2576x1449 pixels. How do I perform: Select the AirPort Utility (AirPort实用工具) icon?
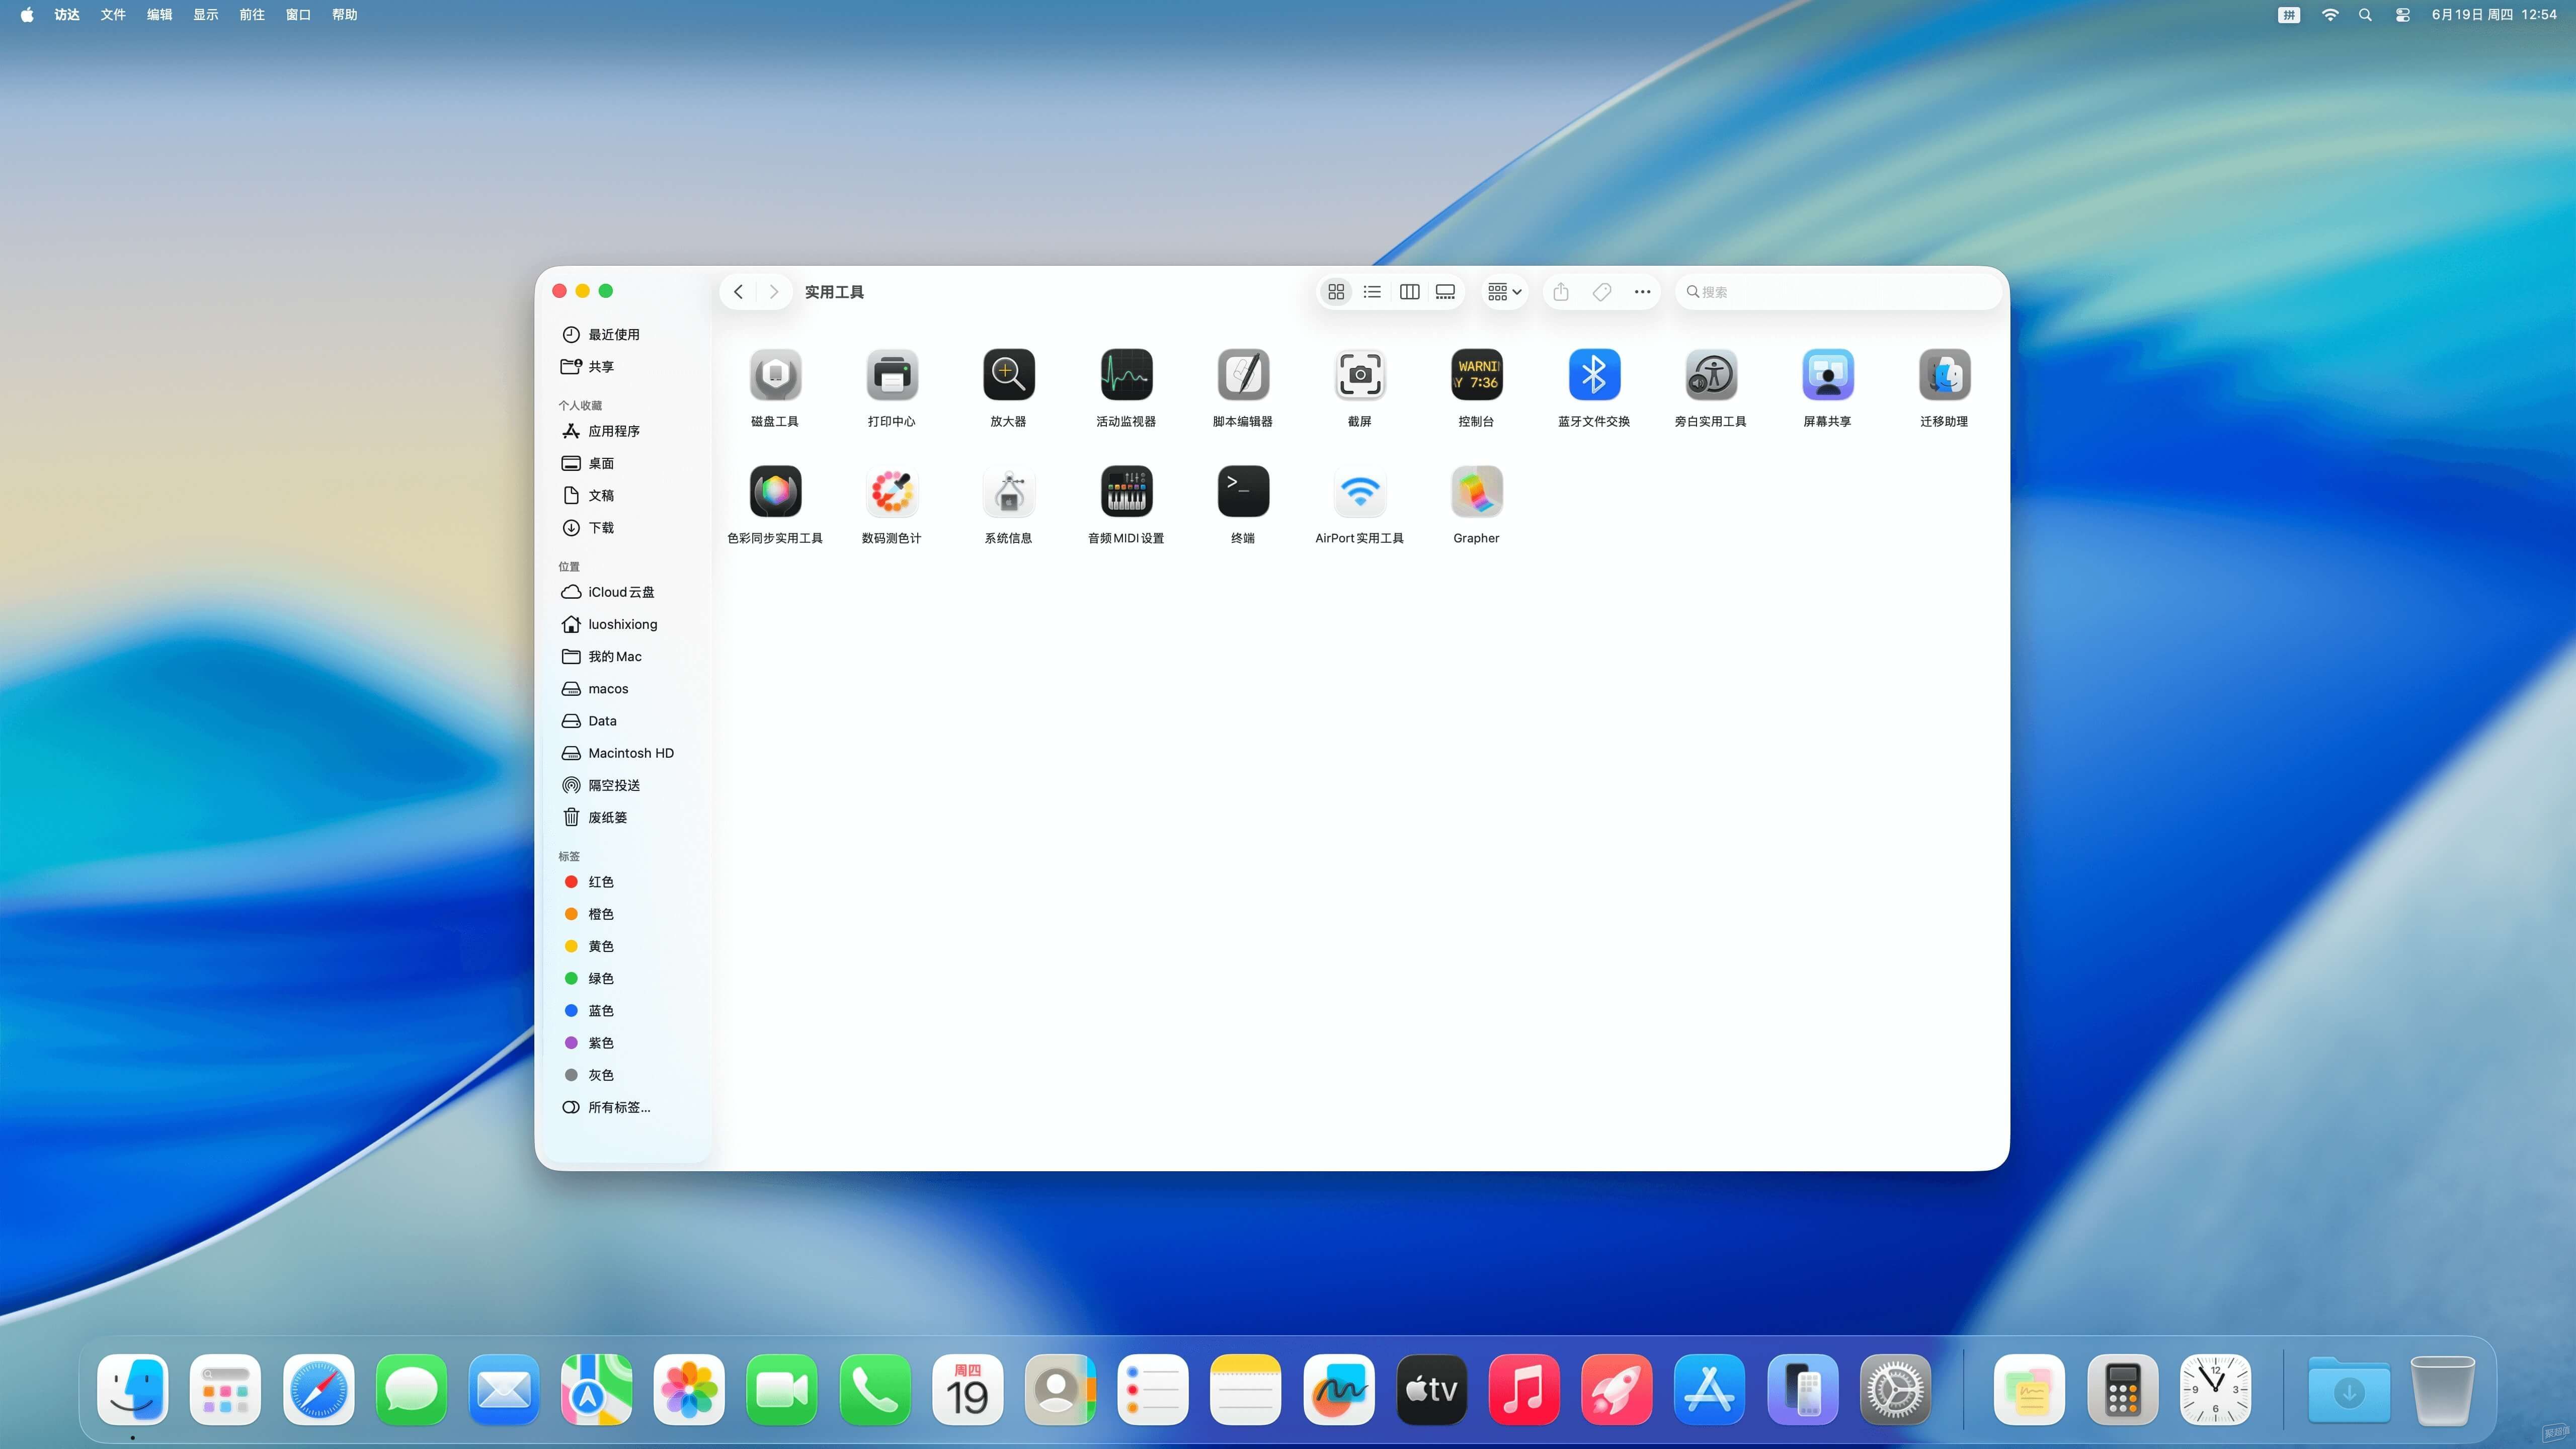pyautogui.click(x=1360, y=491)
